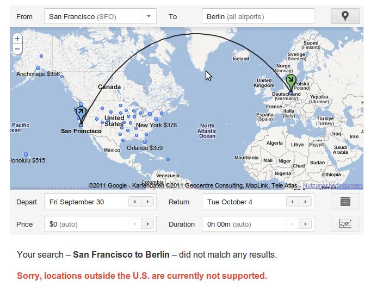Select the Honolulu $515 airport dot
This screenshot has height=287, width=371.
(x=26, y=154)
